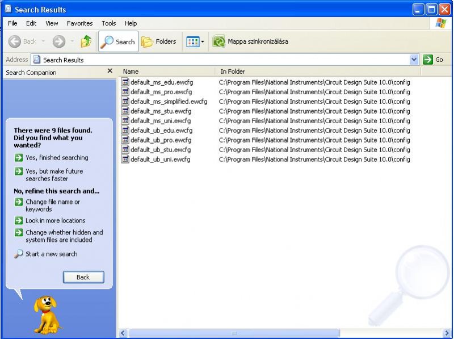Click the default_ub_uni.ewcfg file name
This screenshot has width=454, height=339.
(x=161, y=160)
